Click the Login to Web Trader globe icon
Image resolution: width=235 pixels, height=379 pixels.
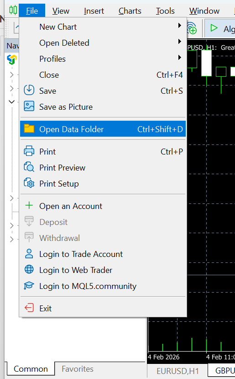point(29,270)
